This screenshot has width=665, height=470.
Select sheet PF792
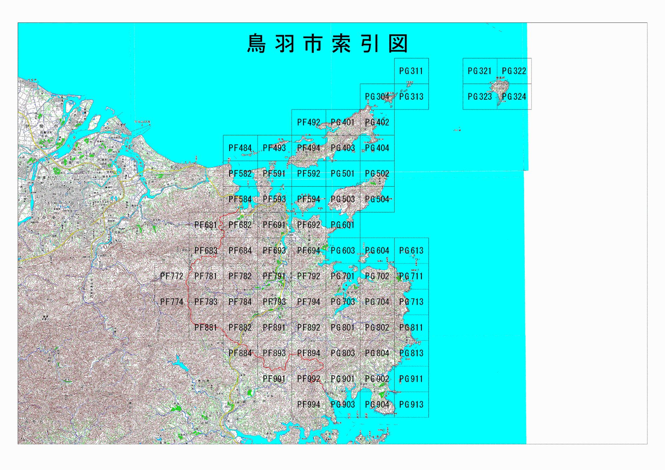point(309,276)
